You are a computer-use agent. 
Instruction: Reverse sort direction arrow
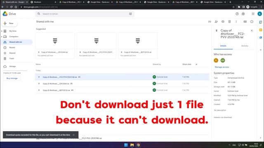click(196, 64)
